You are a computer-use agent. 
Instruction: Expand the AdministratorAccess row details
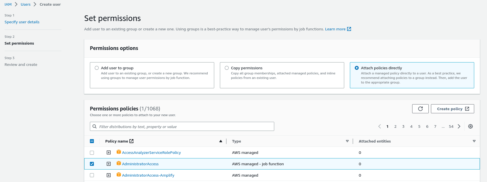tap(109, 164)
